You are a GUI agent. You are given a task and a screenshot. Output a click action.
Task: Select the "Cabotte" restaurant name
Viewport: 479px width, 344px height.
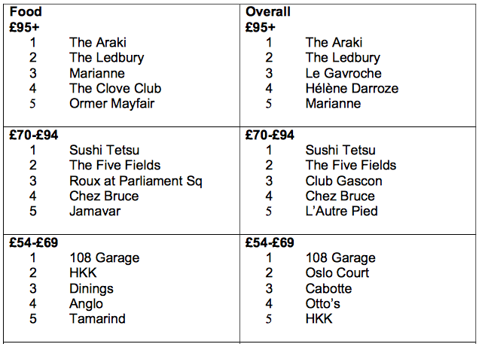pos(328,288)
